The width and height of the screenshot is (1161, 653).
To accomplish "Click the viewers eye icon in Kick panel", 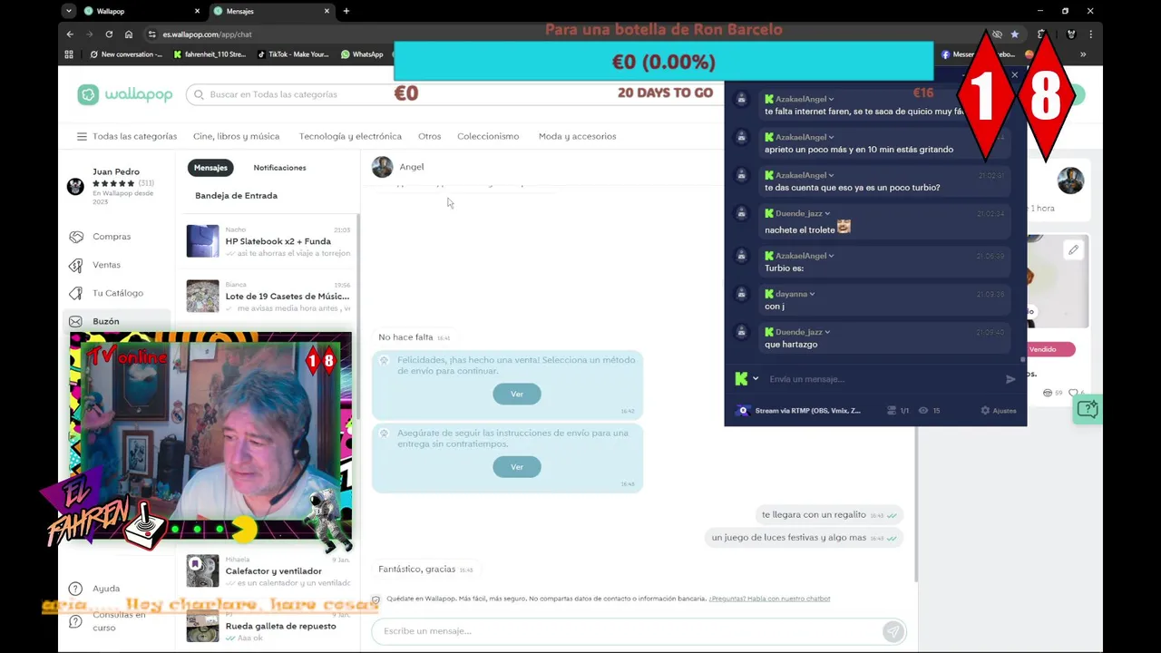I will pyautogui.click(x=923, y=411).
